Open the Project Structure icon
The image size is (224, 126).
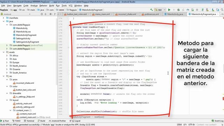[218, 10]
